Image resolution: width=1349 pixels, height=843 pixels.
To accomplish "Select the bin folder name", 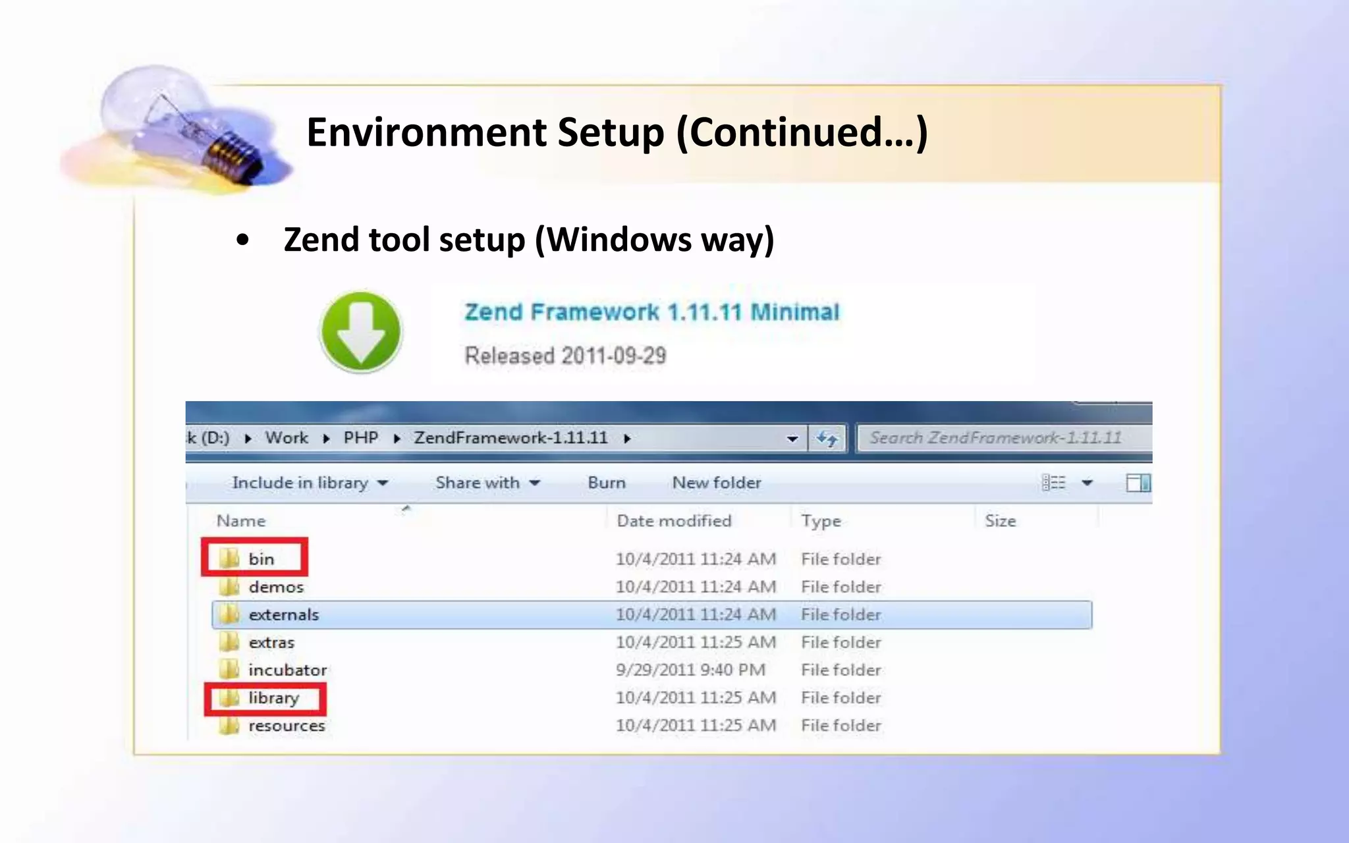I will [x=262, y=559].
